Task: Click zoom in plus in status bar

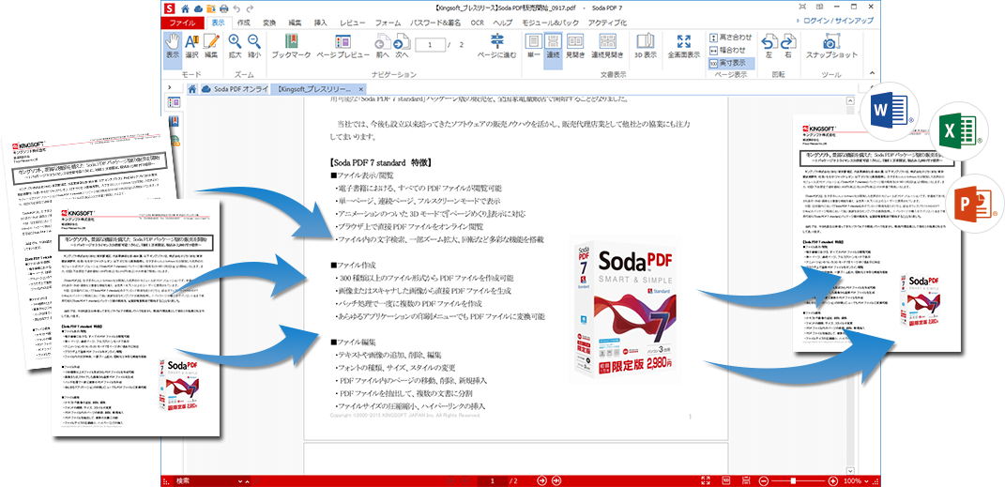Action: coord(832,480)
